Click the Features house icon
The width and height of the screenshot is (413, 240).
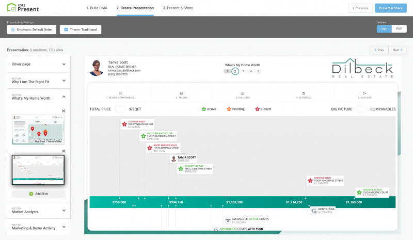[x=243, y=93]
